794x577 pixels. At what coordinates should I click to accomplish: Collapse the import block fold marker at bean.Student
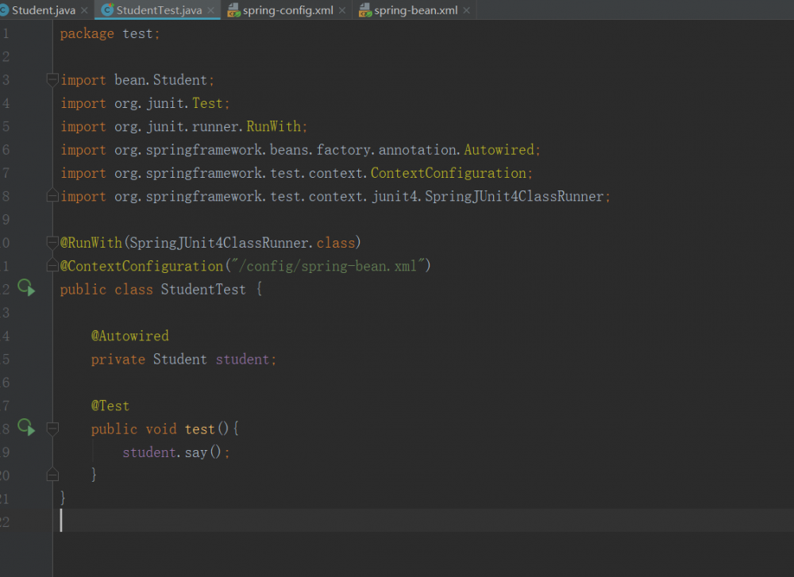(52, 79)
